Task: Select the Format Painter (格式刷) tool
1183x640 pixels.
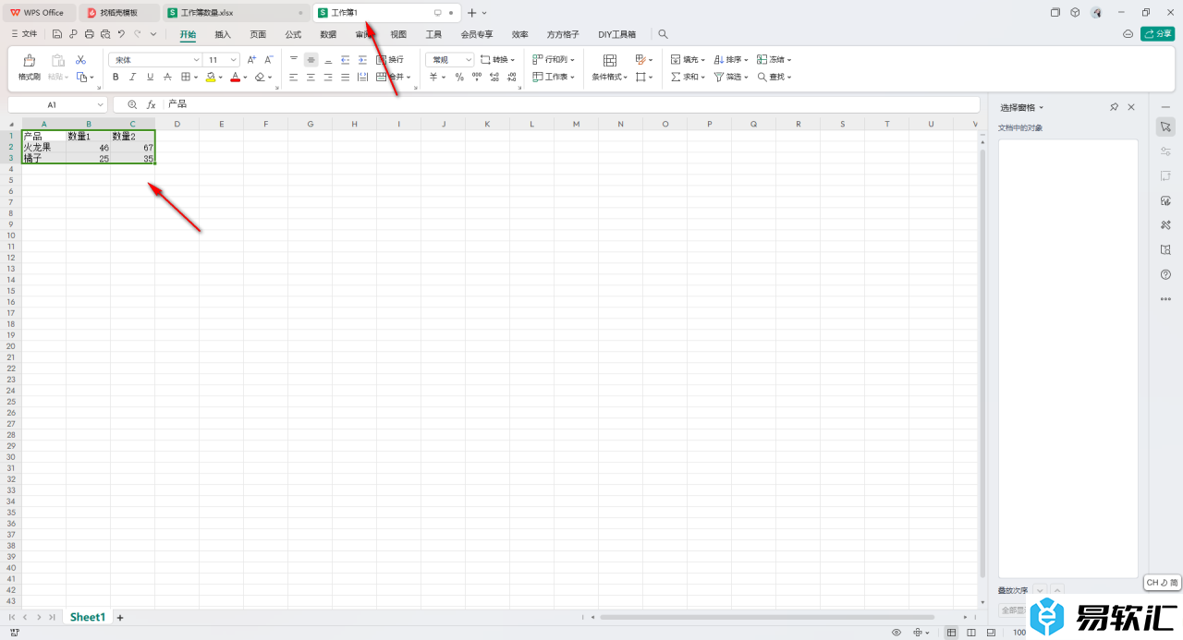Action: [x=30, y=67]
